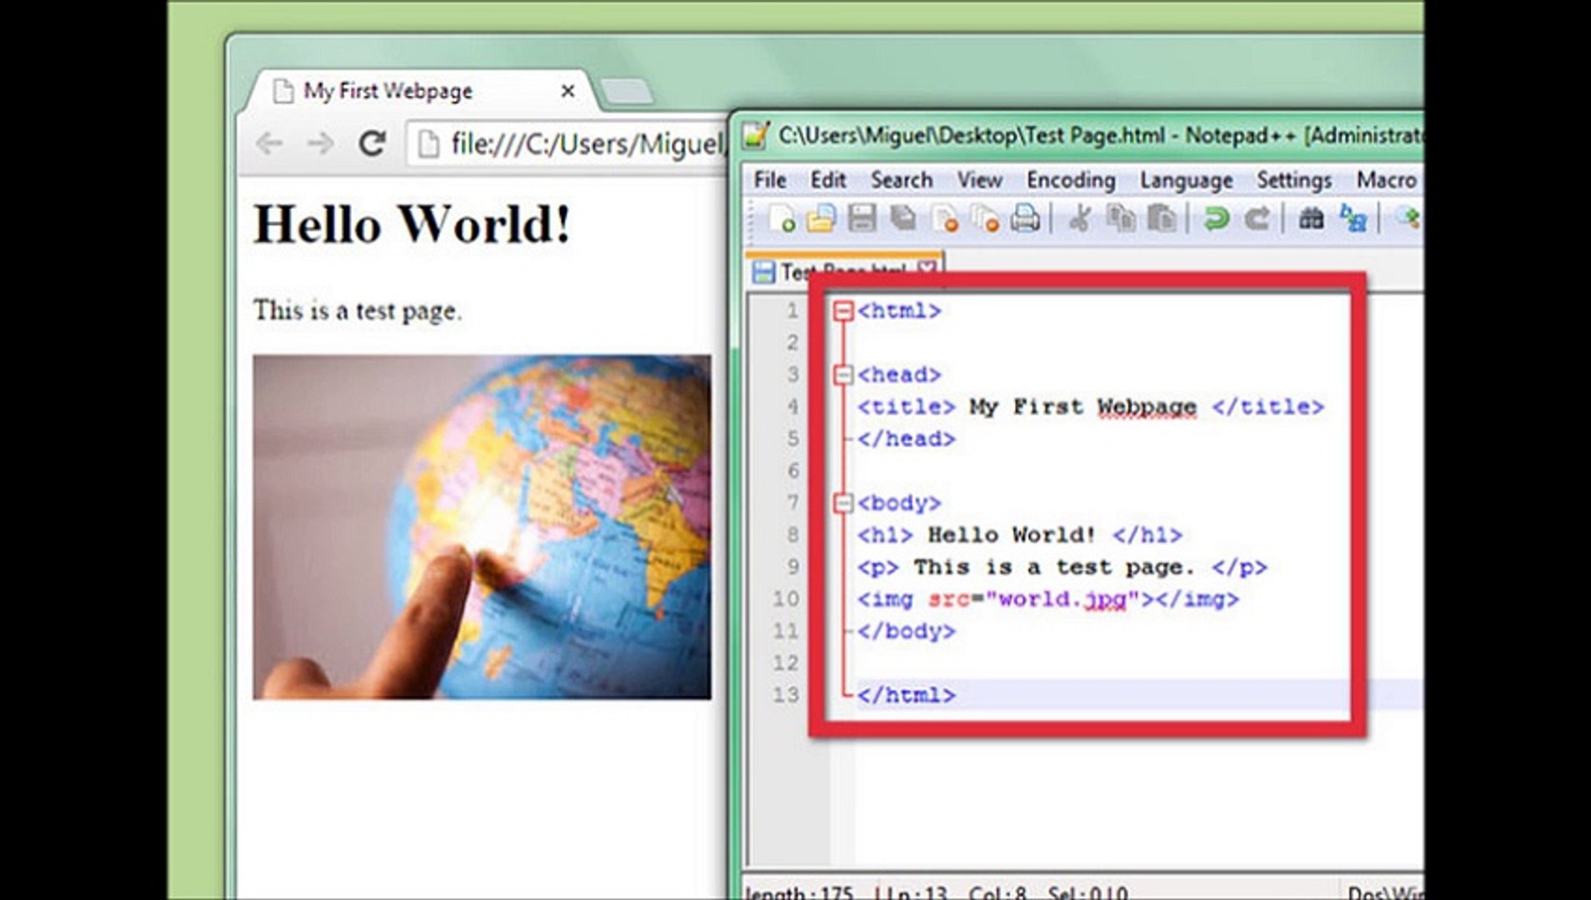Open the Language menu

tap(1185, 180)
